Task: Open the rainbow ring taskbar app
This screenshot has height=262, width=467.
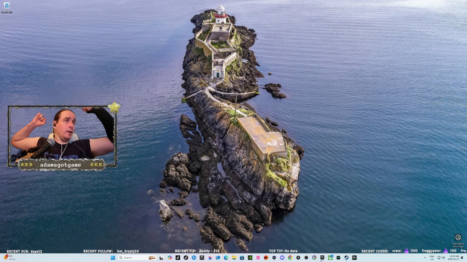Action: pos(314,258)
